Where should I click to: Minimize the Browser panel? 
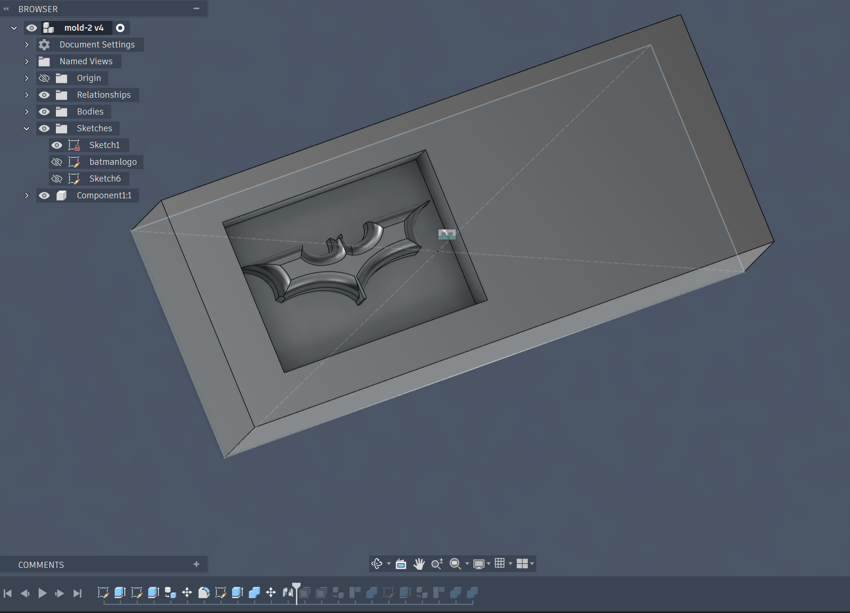(197, 8)
